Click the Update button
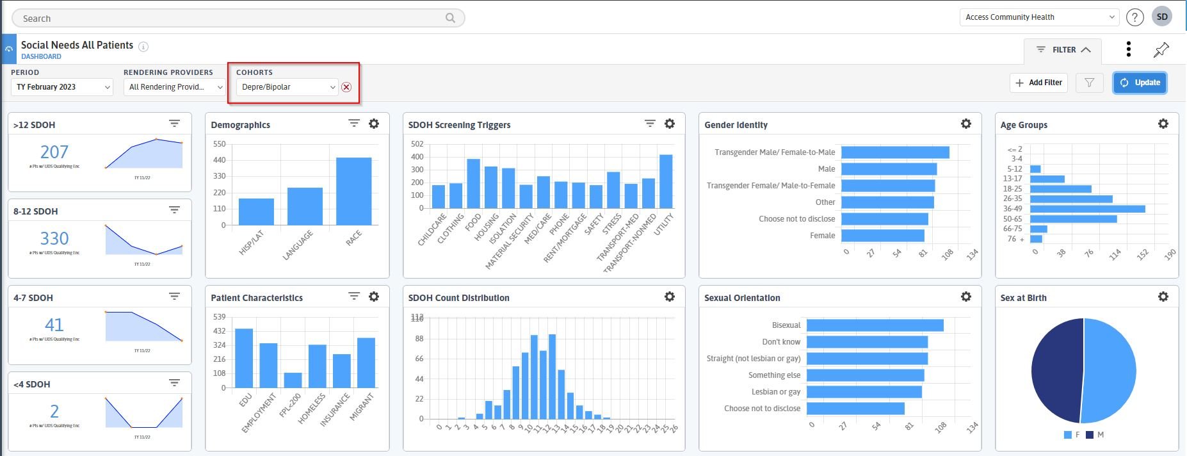 (1140, 83)
